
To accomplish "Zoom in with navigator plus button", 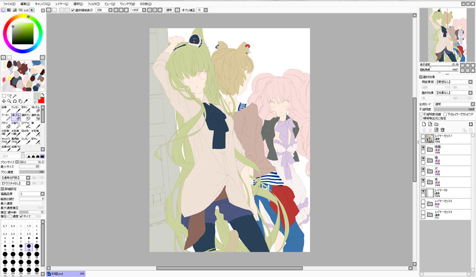I will pyautogui.click(x=468, y=65).
